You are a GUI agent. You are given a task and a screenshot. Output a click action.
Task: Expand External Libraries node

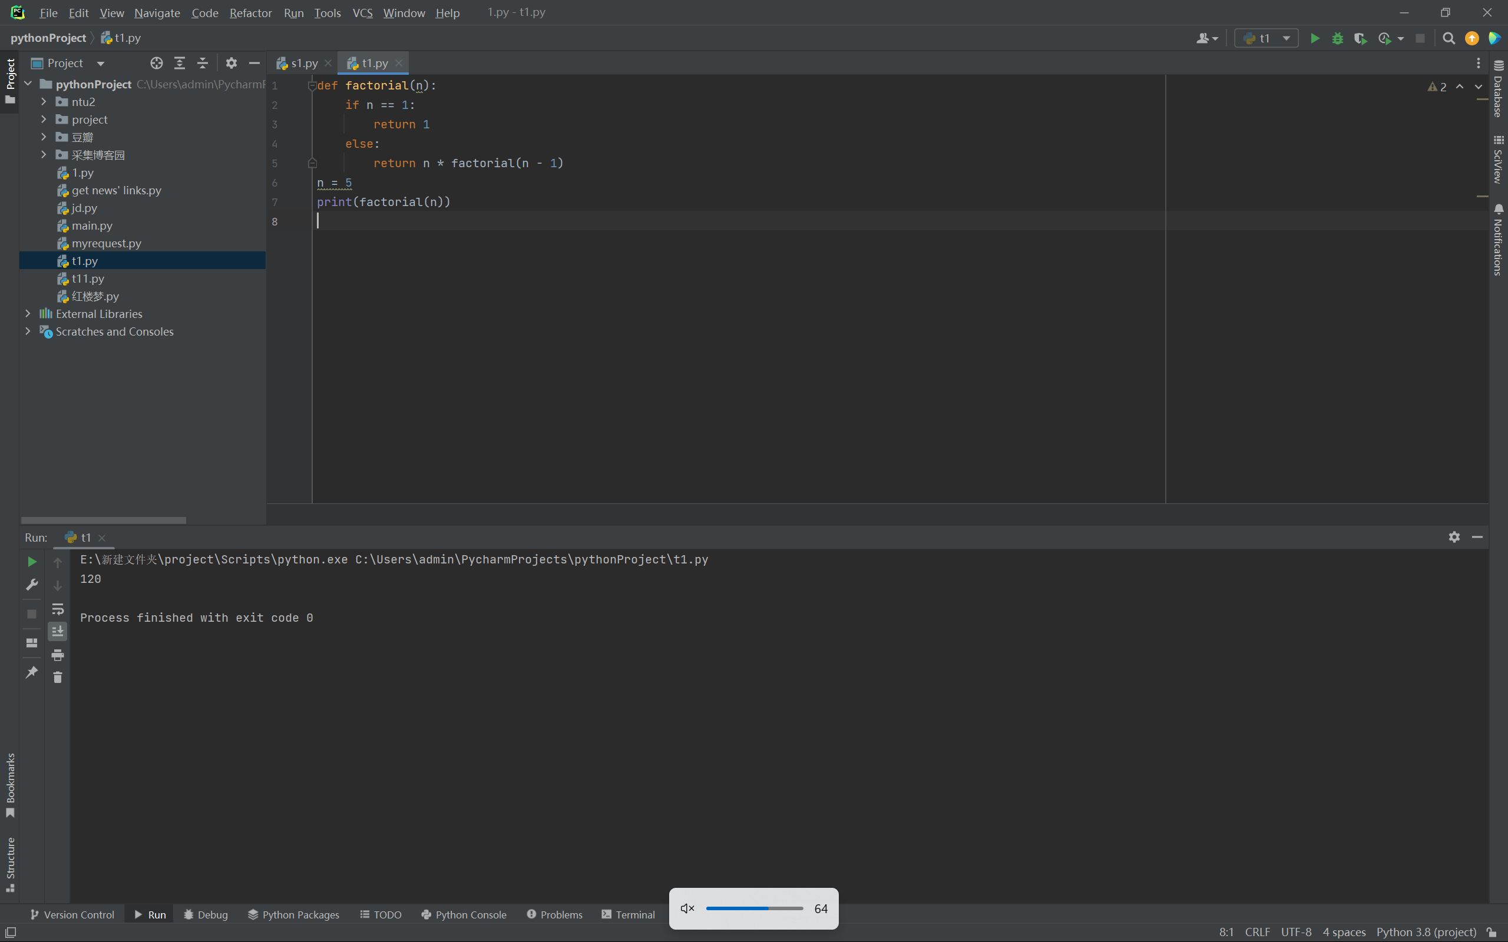point(28,313)
